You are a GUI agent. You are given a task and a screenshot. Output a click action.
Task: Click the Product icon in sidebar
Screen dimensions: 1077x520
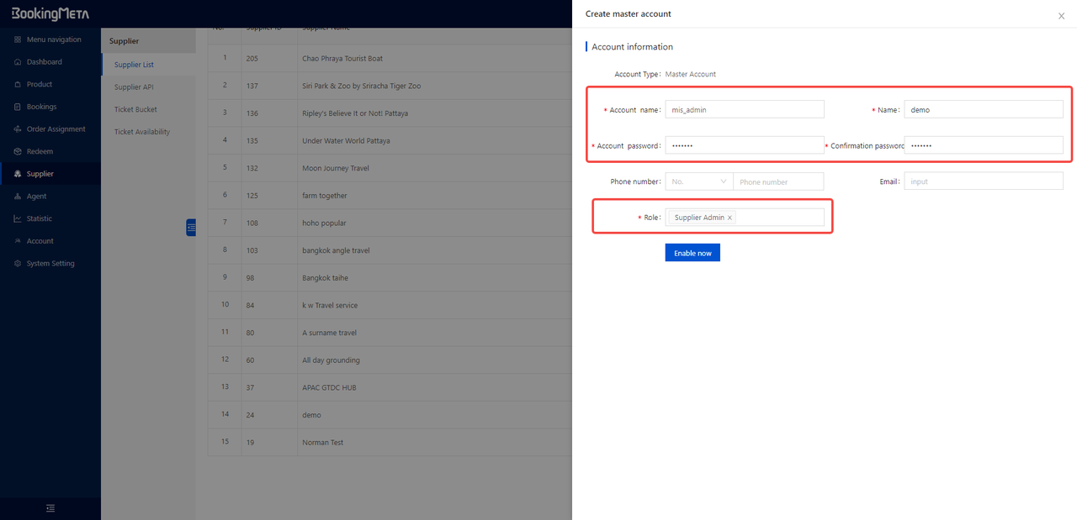click(x=18, y=85)
